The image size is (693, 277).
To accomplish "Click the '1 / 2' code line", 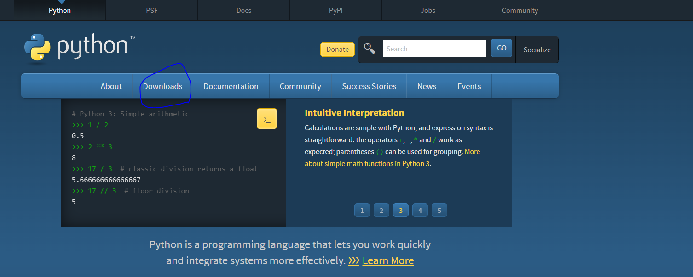I will pyautogui.click(x=90, y=125).
